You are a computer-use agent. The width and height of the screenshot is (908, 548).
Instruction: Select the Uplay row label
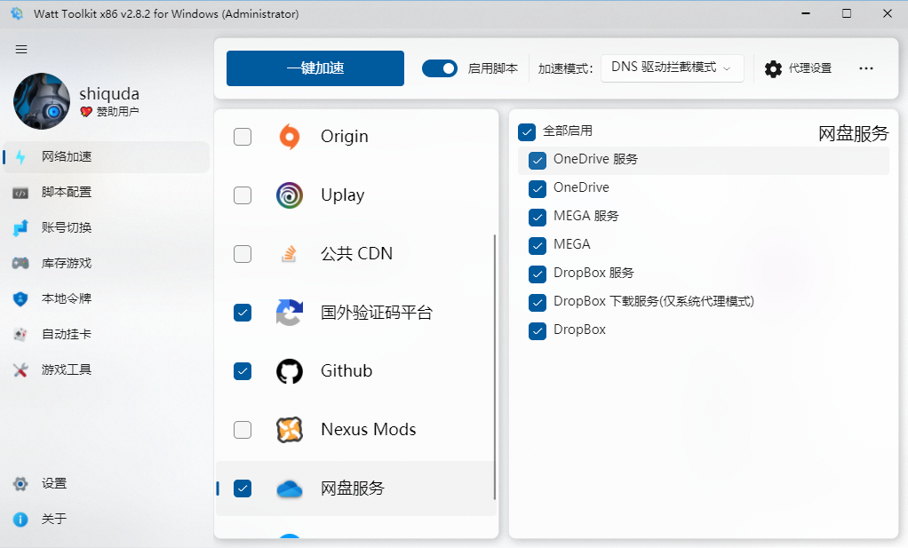[x=342, y=195]
